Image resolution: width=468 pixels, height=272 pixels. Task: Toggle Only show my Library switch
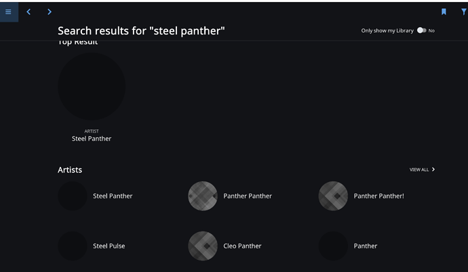tap(421, 30)
